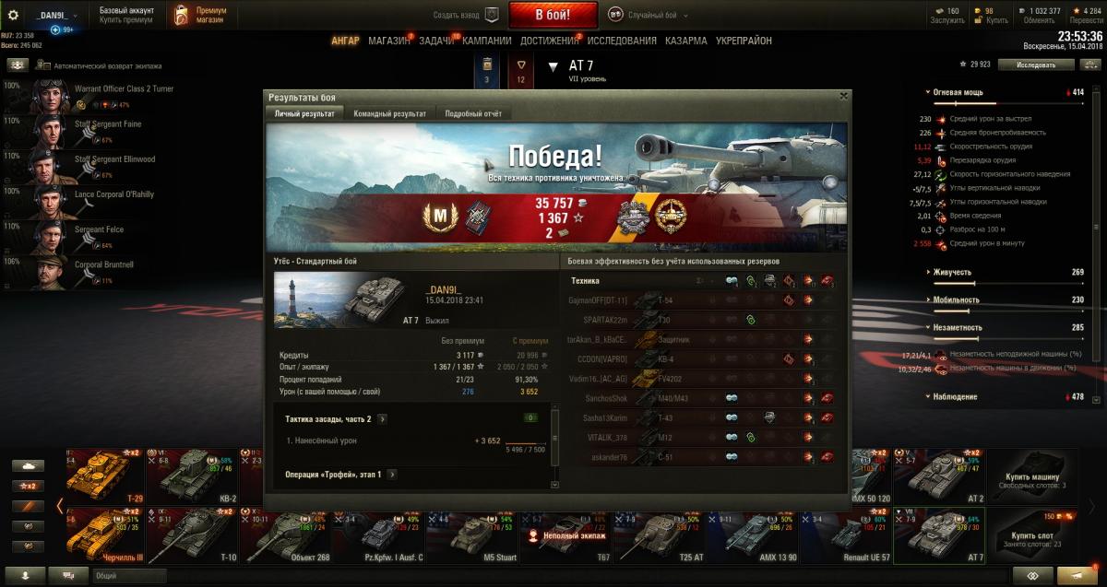Expand Operation Trophy stage 1 details
This screenshot has width=1107, height=587.
(391, 474)
